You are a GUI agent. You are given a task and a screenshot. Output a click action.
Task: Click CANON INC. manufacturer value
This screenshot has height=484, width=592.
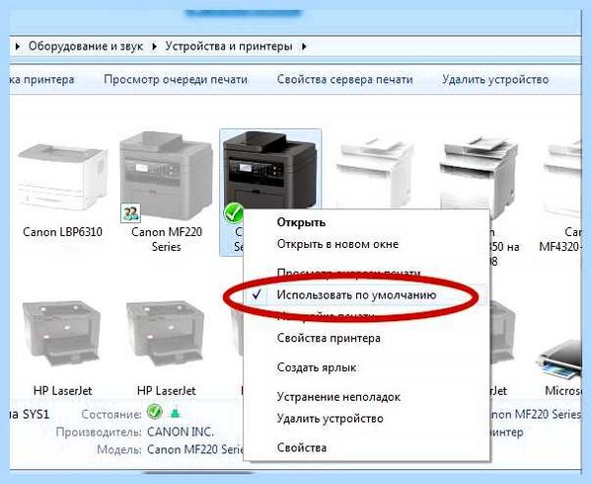tap(181, 432)
